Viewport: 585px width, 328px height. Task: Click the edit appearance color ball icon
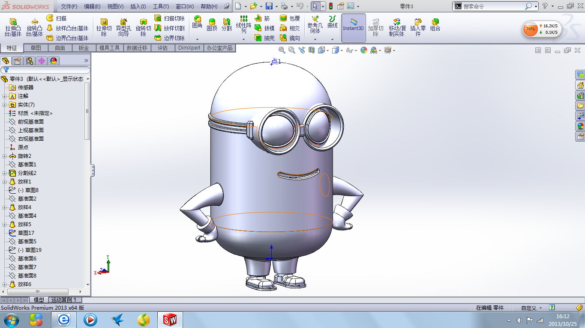pyautogui.click(x=364, y=50)
